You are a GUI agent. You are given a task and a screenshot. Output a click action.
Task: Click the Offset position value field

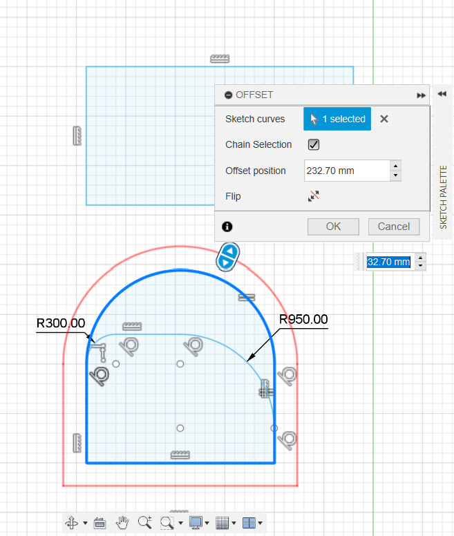click(347, 171)
